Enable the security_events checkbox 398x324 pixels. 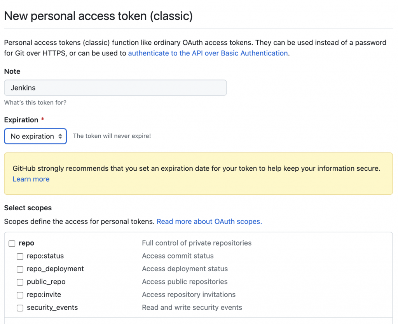pos(20,308)
